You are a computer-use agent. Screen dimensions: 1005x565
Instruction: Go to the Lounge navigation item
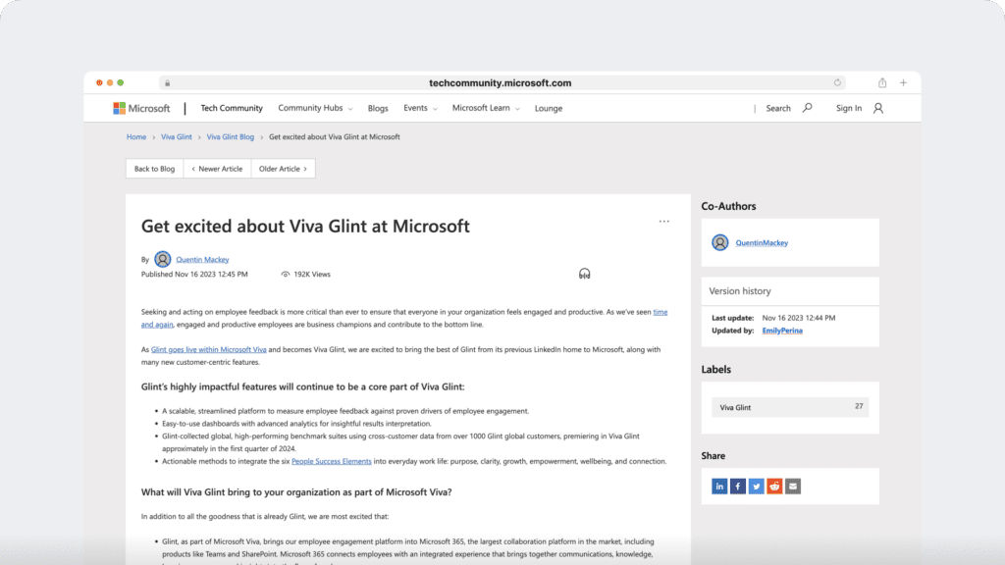tap(549, 108)
